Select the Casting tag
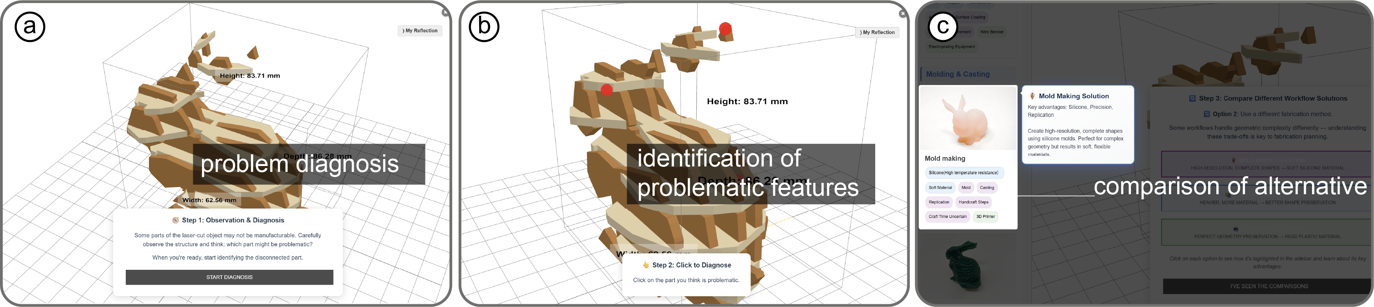This screenshot has height=307, width=1374. coord(987,188)
